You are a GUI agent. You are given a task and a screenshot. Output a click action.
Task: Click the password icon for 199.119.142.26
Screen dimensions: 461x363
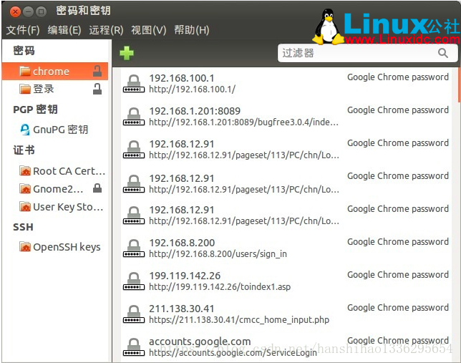[x=134, y=281]
